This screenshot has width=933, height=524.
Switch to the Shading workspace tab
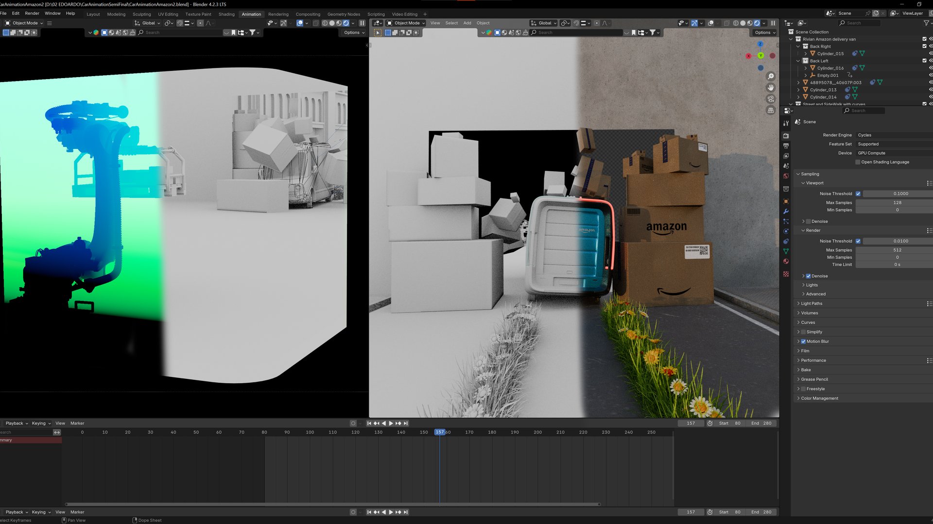tap(226, 14)
